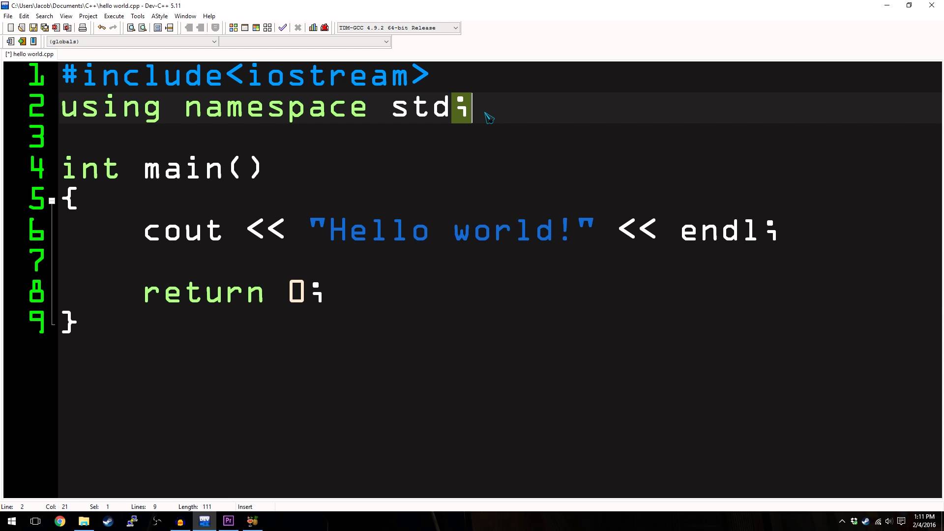Open the Search menu
The height and width of the screenshot is (531, 944).
tap(43, 16)
